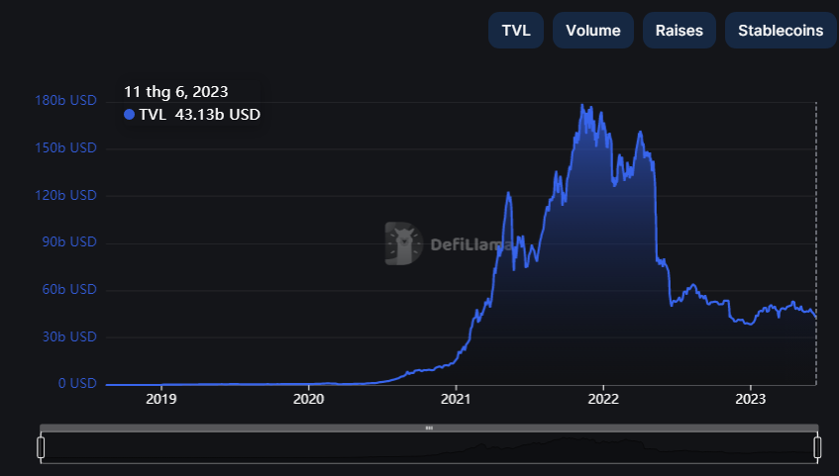839x476 pixels.
Task: Click the 2022 x-axis label
Action: 602,401
